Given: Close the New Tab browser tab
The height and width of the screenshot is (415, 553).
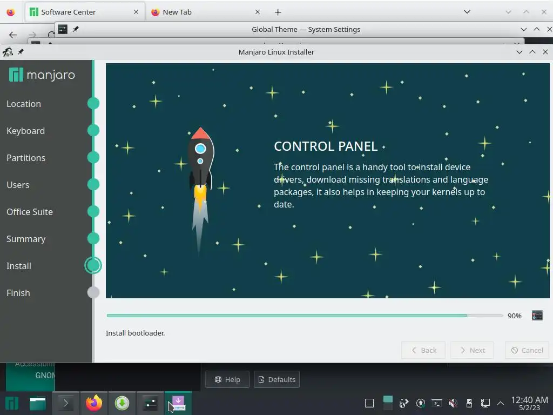Looking at the screenshot, I should [x=258, y=12].
